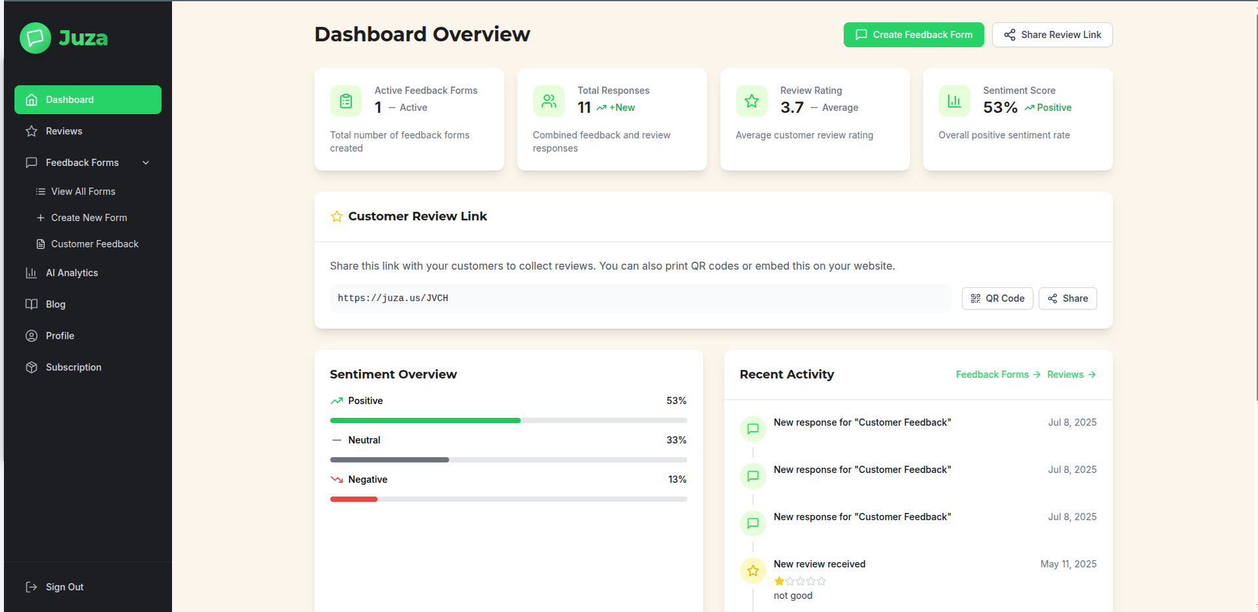Screen dimensions: 1258x612
Task: Click the one-star rating under New review received
Action: (x=800, y=581)
